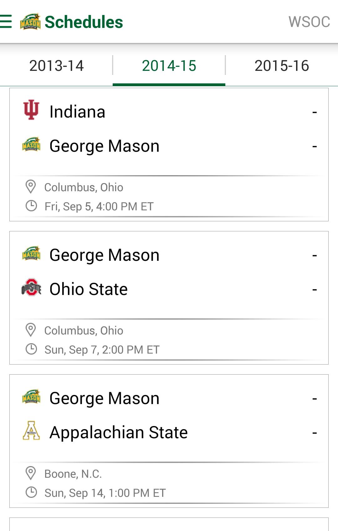Image resolution: width=338 pixels, height=531 pixels.
Task: Open the Indiana team name link
Action: 77,112
